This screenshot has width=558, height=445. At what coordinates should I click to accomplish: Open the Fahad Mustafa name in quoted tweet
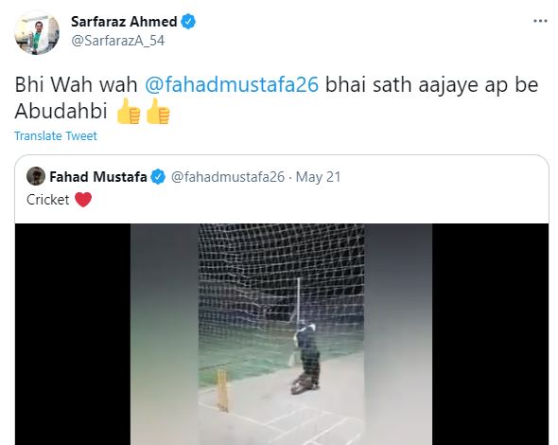click(97, 177)
